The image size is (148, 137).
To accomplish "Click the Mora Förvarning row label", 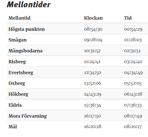I will 28,116.
